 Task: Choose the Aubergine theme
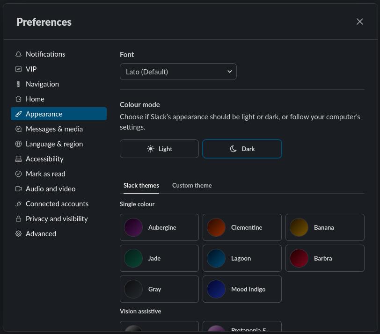tap(159, 227)
